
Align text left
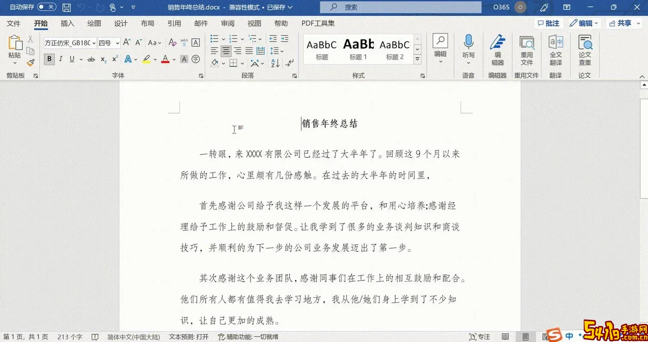[215, 51]
